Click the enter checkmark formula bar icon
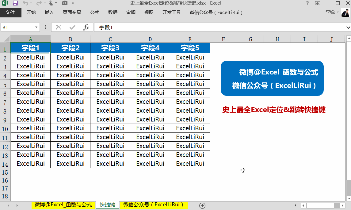This screenshot has height=210, width=351. [x=72, y=27]
